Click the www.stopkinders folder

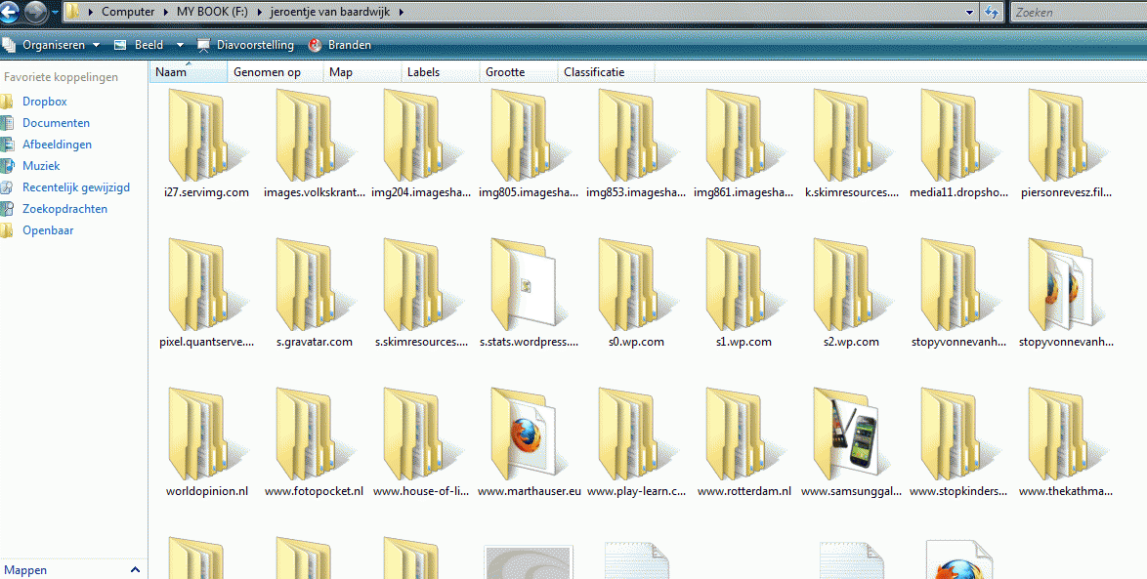(959, 442)
